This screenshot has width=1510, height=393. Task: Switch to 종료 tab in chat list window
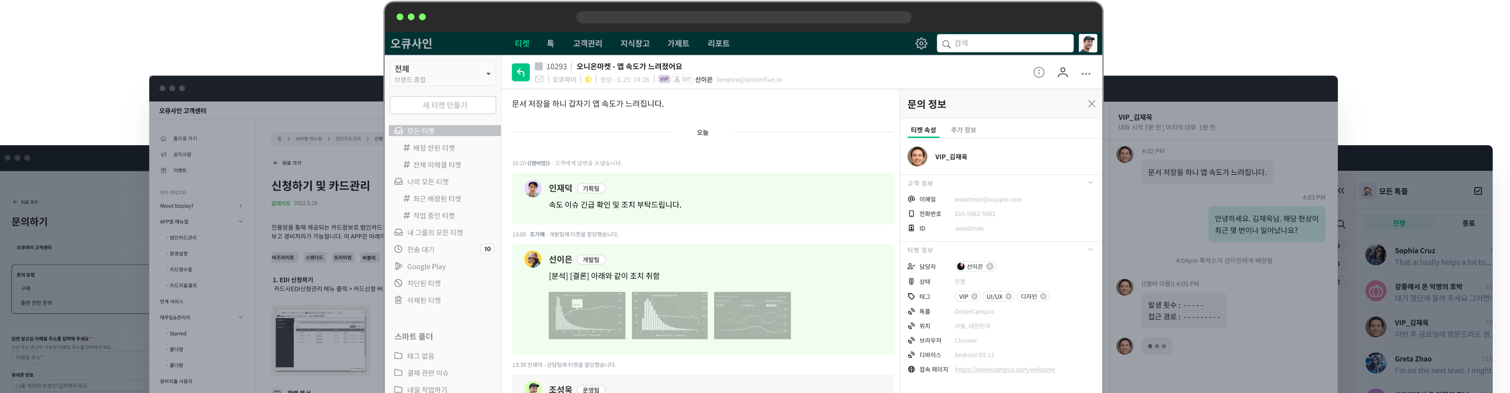click(x=1468, y=223)
